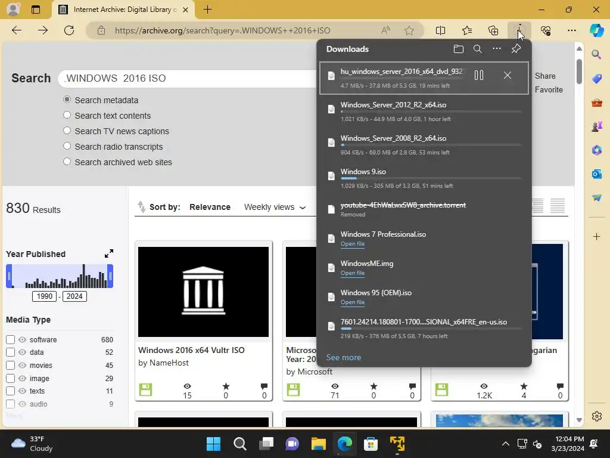Expand Year Published histogram
This screenshot has height=458, width=610.
[x=109, y=253]
